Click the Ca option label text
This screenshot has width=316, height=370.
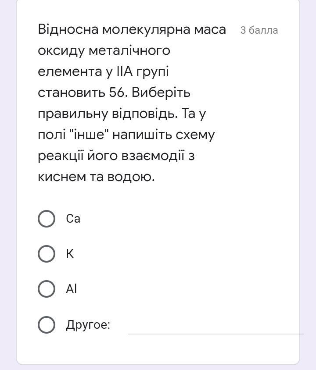(73, 219)
